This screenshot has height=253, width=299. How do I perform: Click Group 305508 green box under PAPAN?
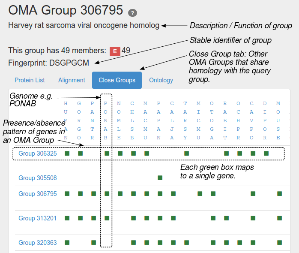(x=160, y=178)
